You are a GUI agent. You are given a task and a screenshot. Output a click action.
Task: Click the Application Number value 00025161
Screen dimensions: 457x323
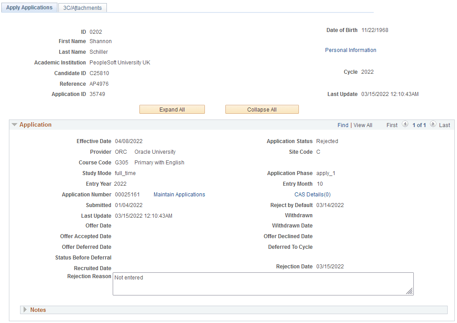point(127,195)
